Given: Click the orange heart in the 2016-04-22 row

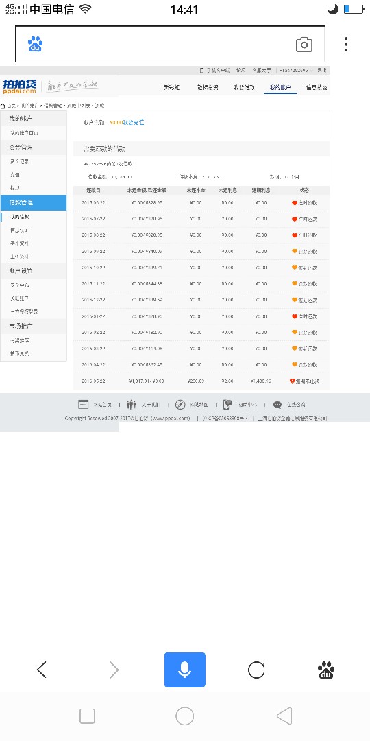Looking at the screenshot, I should click(x=295, y=364).
